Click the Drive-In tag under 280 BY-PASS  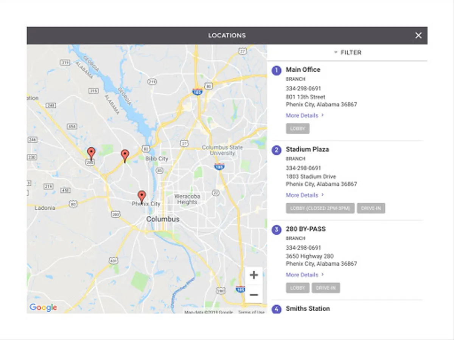point(326,288)
